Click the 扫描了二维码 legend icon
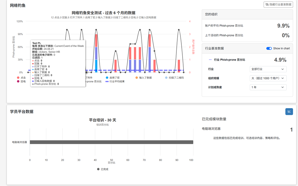298x186 pixels. [x=166, y=78]
